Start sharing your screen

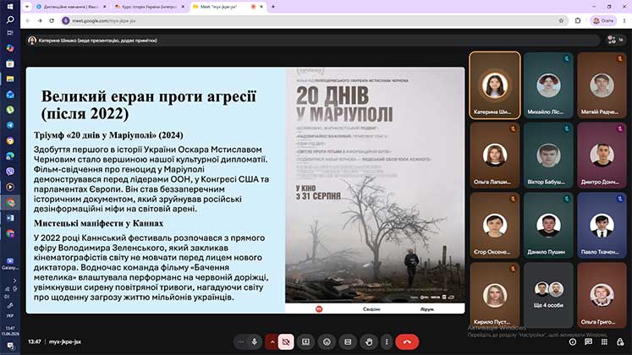(306, 341)
